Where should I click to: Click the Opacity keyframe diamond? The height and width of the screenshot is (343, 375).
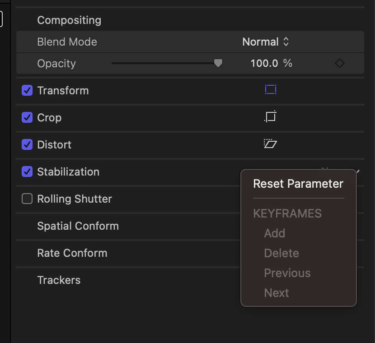coord(340,64)
